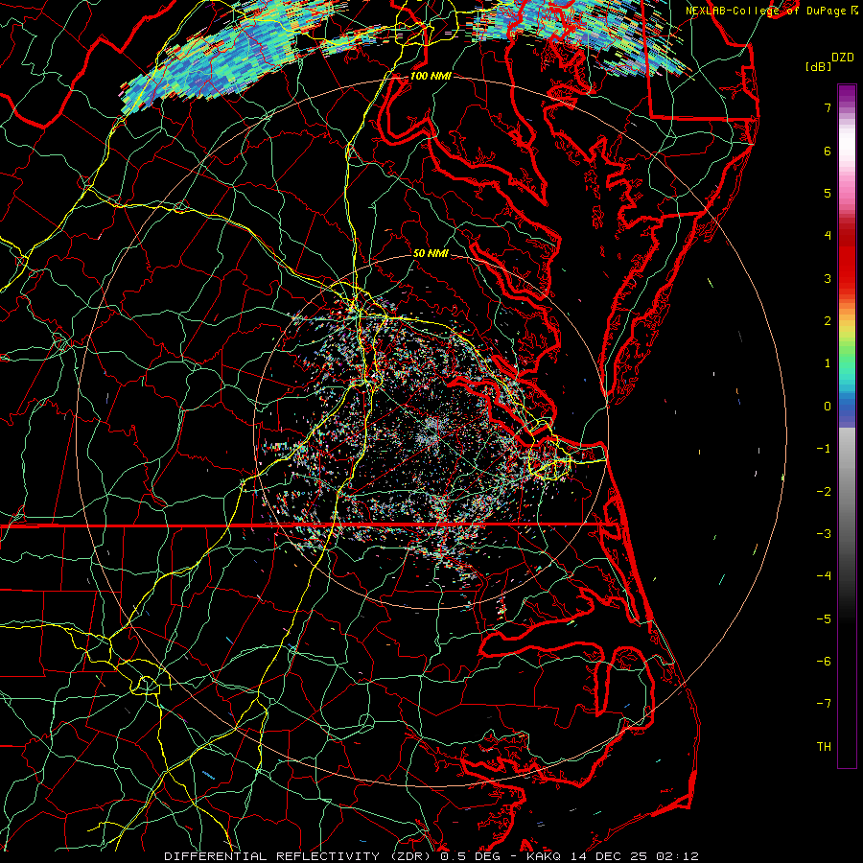Click the 1 value on the scale
The height and width of the screenshot is (863, 863).
(x=828, y=363)
